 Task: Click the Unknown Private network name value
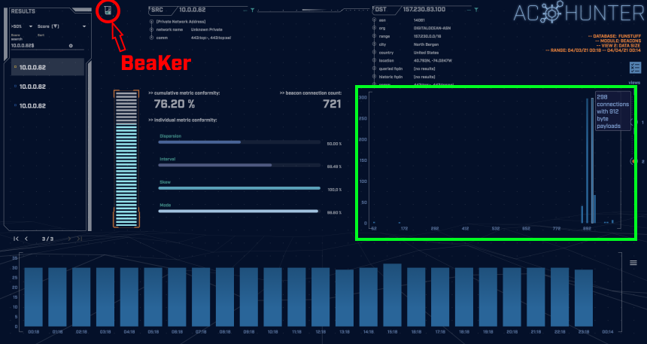point(206,30)
